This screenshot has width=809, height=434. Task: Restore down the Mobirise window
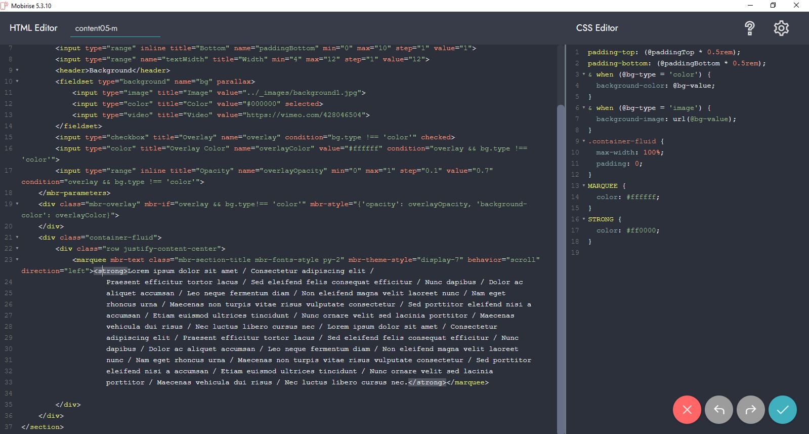[x=773, y=6]
